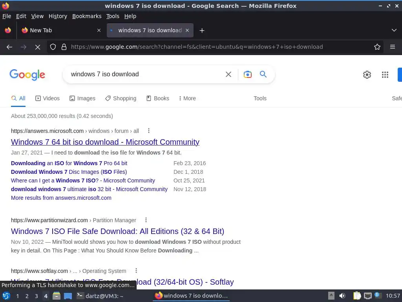This screenshot has width=402, height=302.
Task: Switch to workspace 1 in the pager
Action: [x=17, y=296]
